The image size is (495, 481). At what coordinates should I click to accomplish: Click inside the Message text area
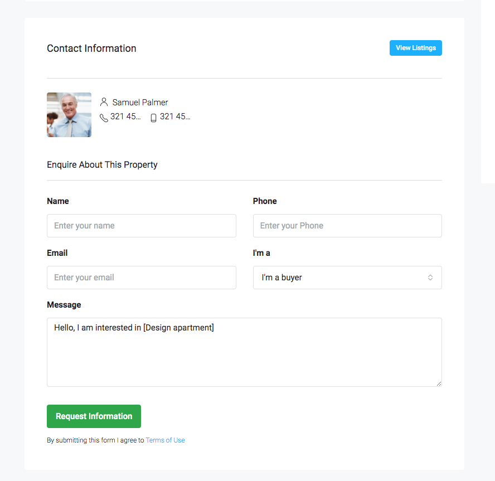tap(244, 352)
